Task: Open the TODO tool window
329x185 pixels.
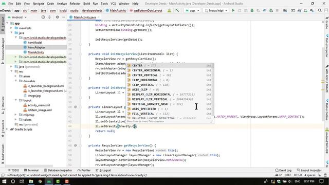Action: coord(13,170)
